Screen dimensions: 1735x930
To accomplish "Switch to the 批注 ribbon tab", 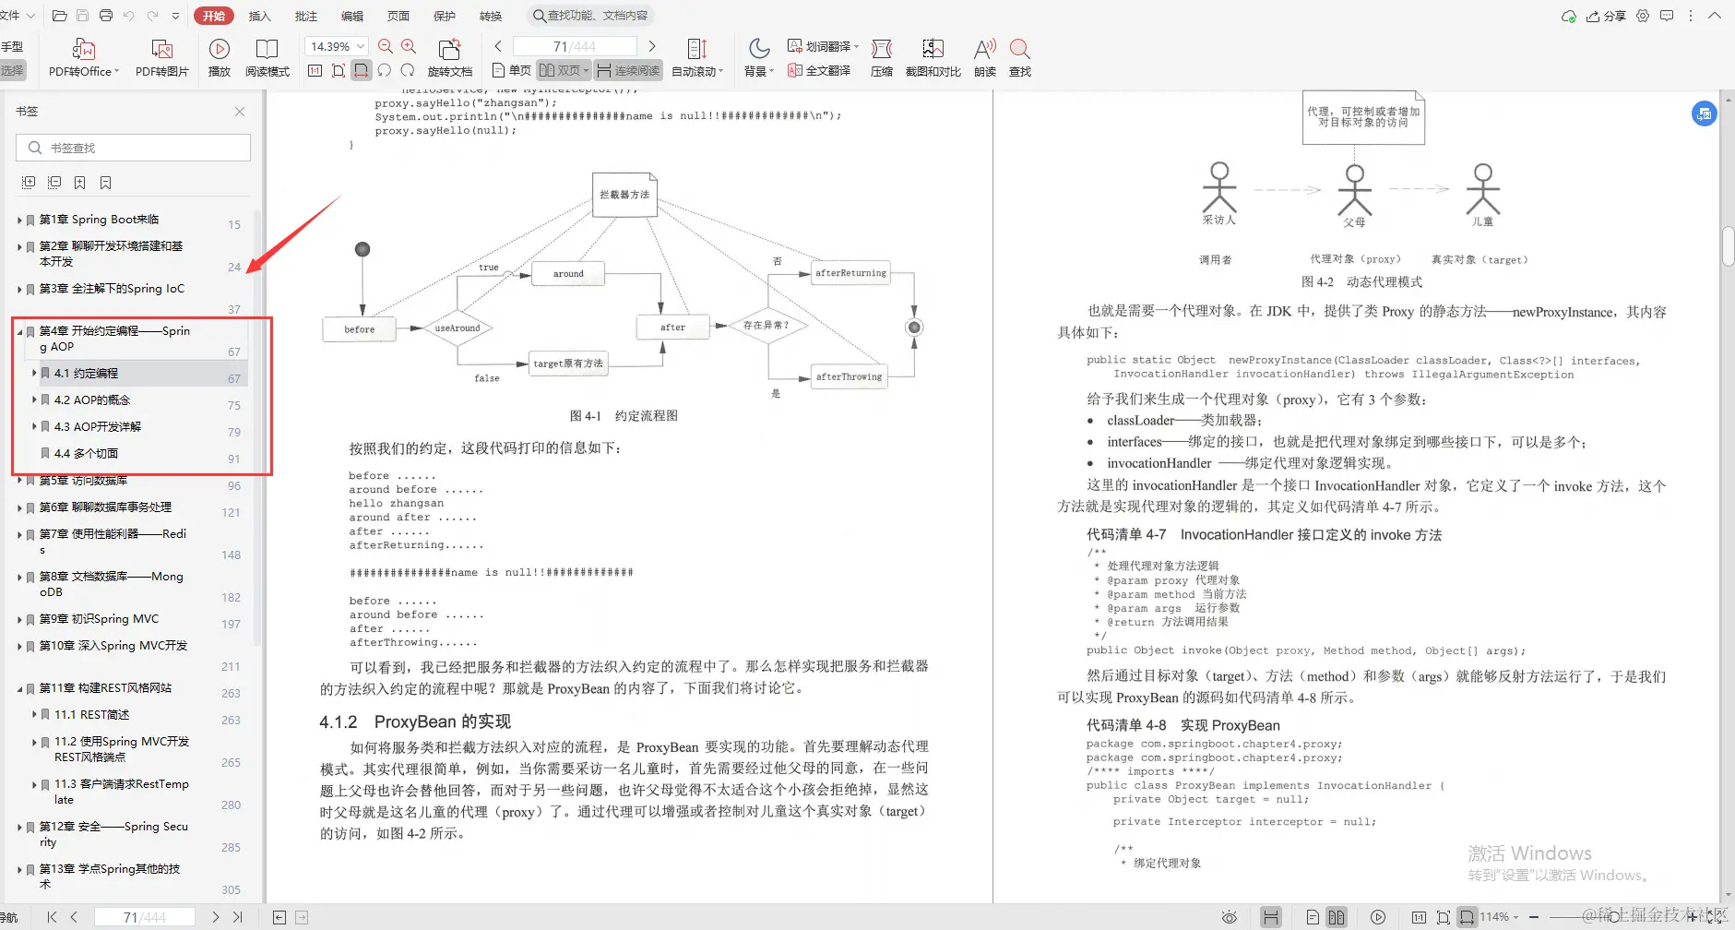I will point(306,15).
